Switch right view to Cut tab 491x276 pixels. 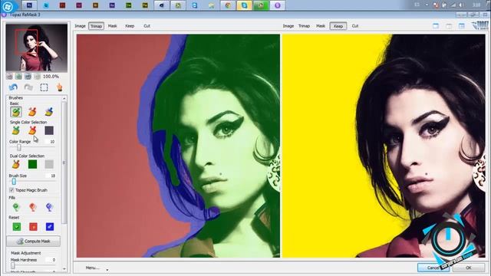pos(355,26)
